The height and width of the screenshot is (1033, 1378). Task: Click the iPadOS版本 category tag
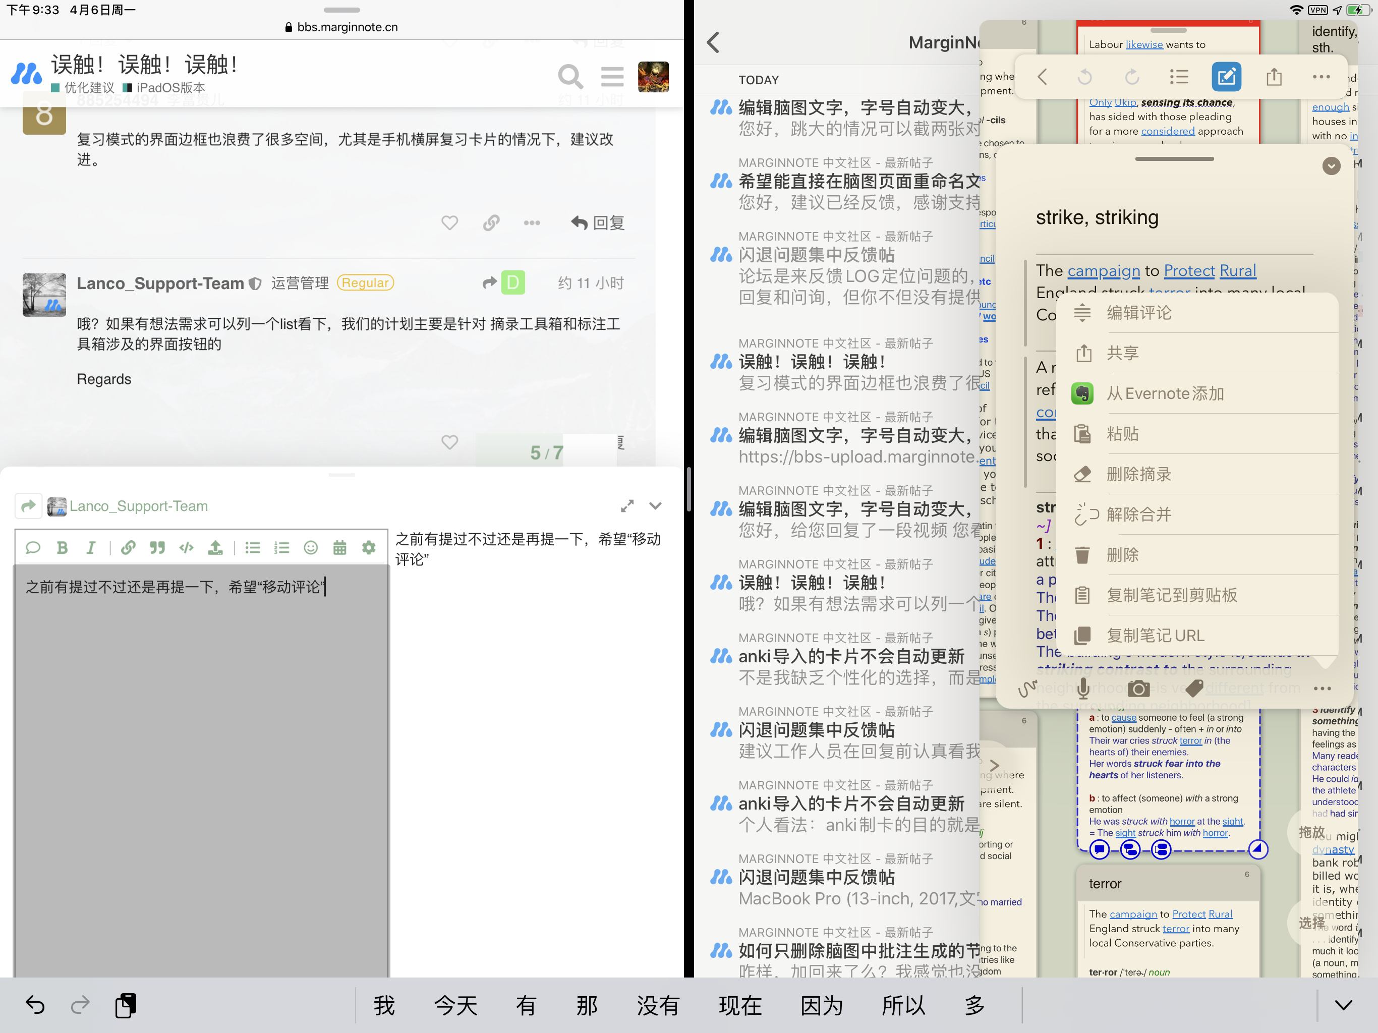point(164,88)
